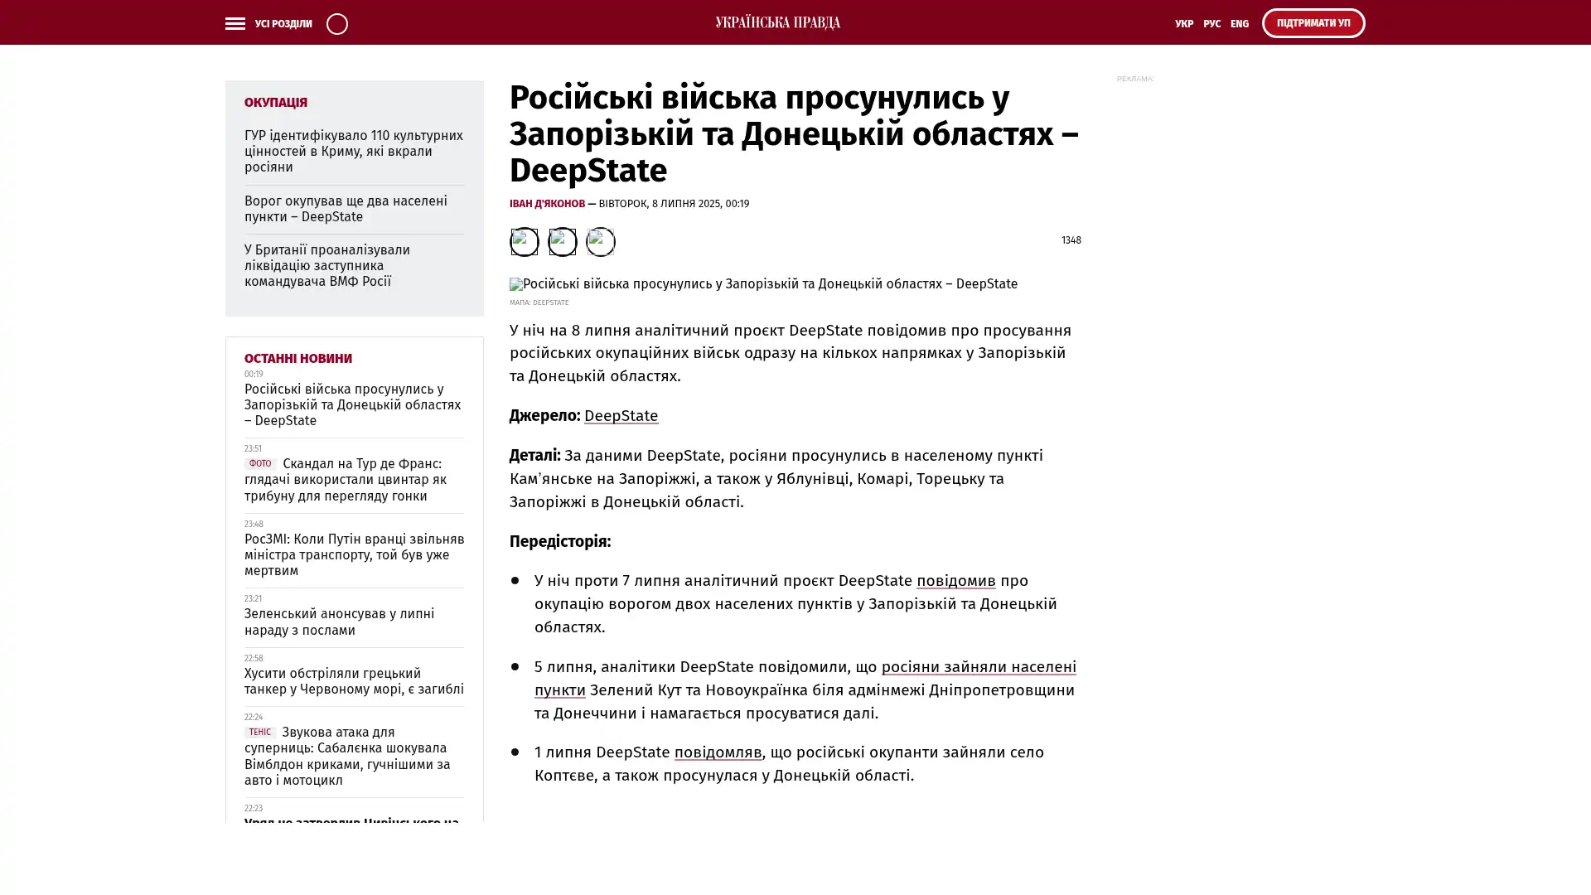Click the first share icon under byline
Viewport: 1591px width, 895px height.
524,242
